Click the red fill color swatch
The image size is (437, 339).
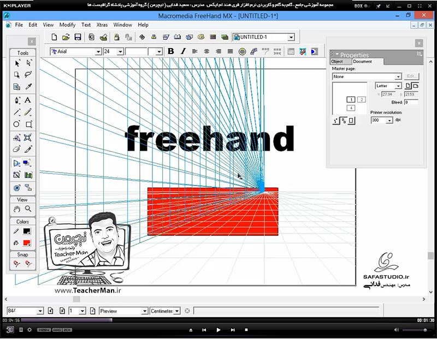coord(27,242)
